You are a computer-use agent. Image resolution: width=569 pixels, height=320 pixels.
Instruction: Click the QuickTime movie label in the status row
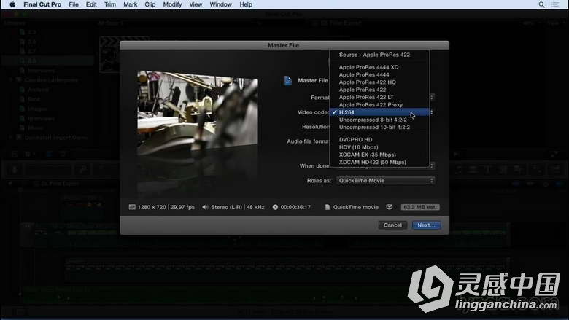[356, 207]
